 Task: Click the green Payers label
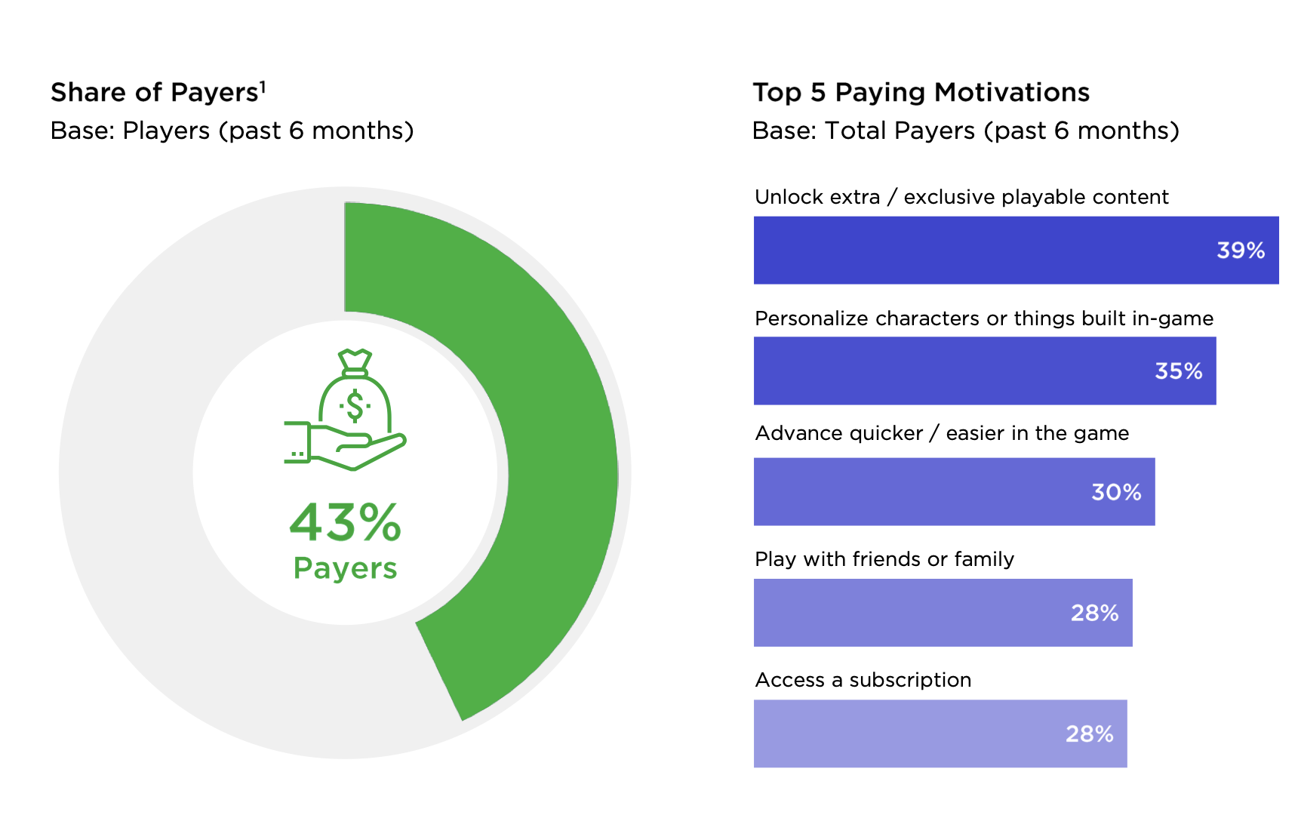pos(346,568)
